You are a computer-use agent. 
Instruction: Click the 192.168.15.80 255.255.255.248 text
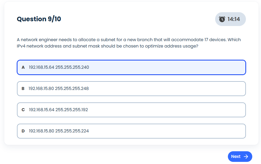59,88
